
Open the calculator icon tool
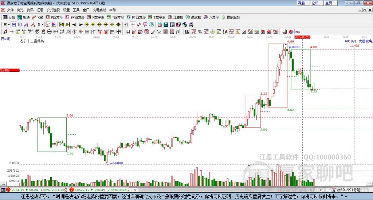click(x=166, y=25)
